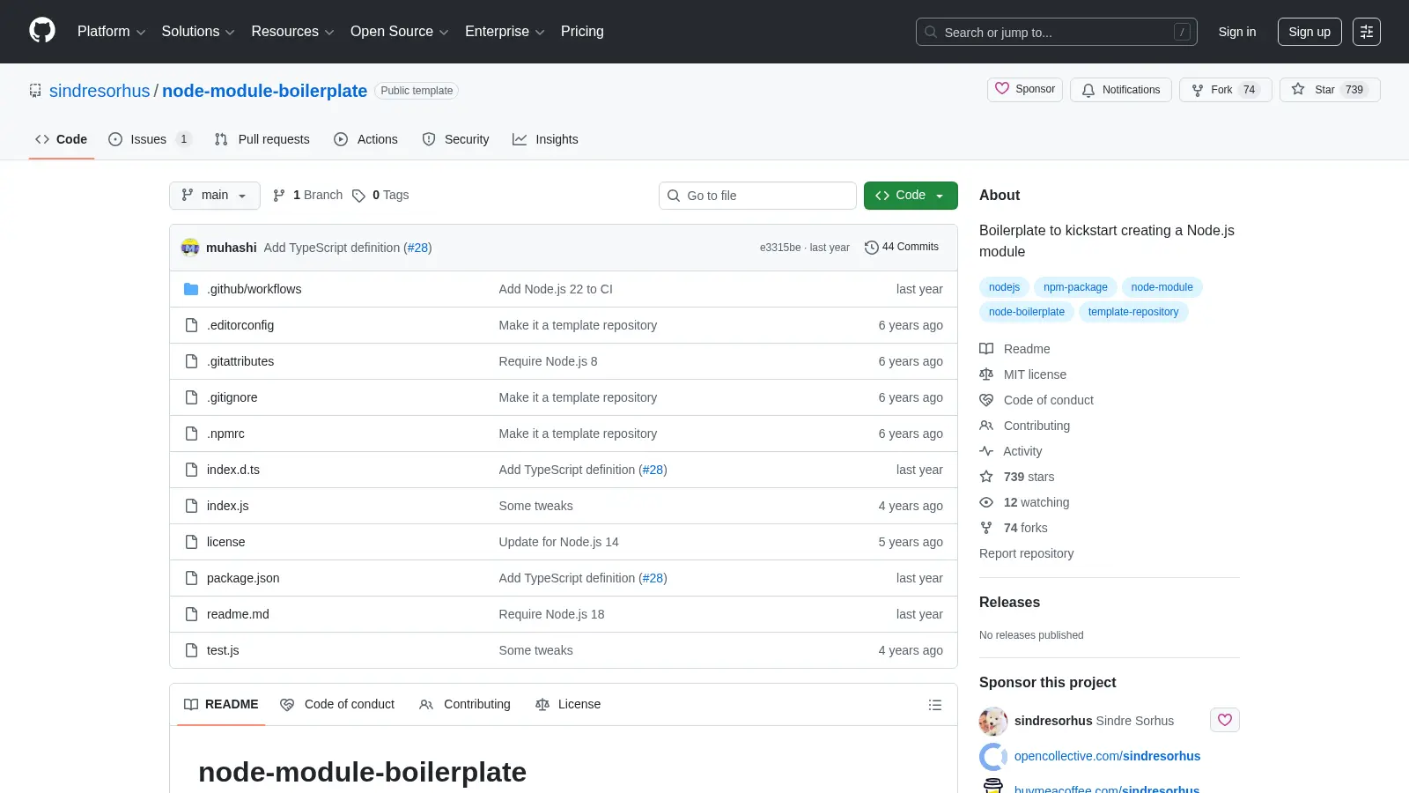Open the .gitignore file
Image resolution: width=1409 pixels, height=793 pixels.
pyautogui.click(x=232, y=397)
